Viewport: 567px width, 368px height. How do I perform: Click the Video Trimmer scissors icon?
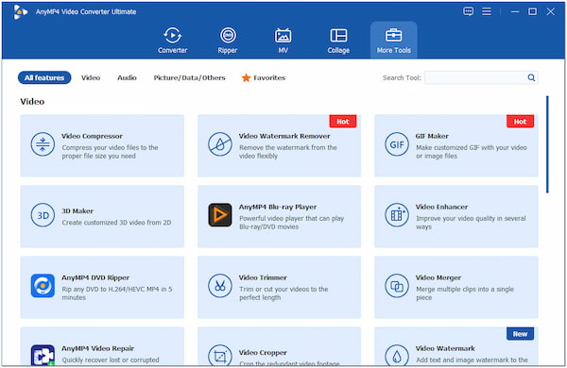point(220,286)
